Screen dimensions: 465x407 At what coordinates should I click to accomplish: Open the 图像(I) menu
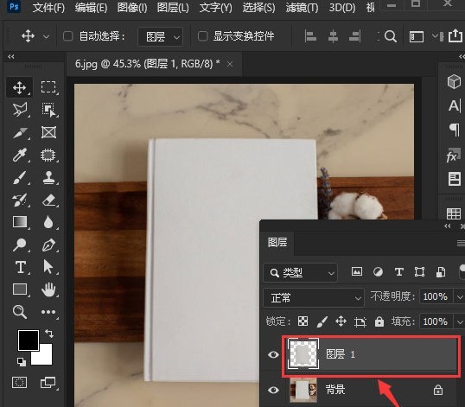[132, 8]
